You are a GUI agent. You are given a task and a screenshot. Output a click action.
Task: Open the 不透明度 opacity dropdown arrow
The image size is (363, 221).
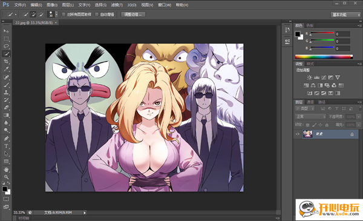pos(359,117)
